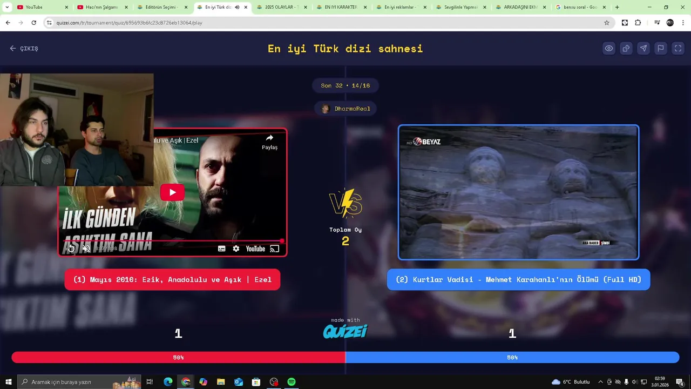Switch to EN IYI KARAKTER tab
The image size is (691, 389).
click(342, 7)
